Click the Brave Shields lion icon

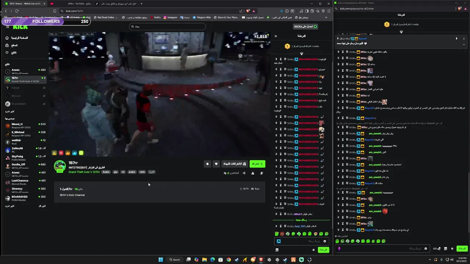pyautogui.click(x=248, y=11)
